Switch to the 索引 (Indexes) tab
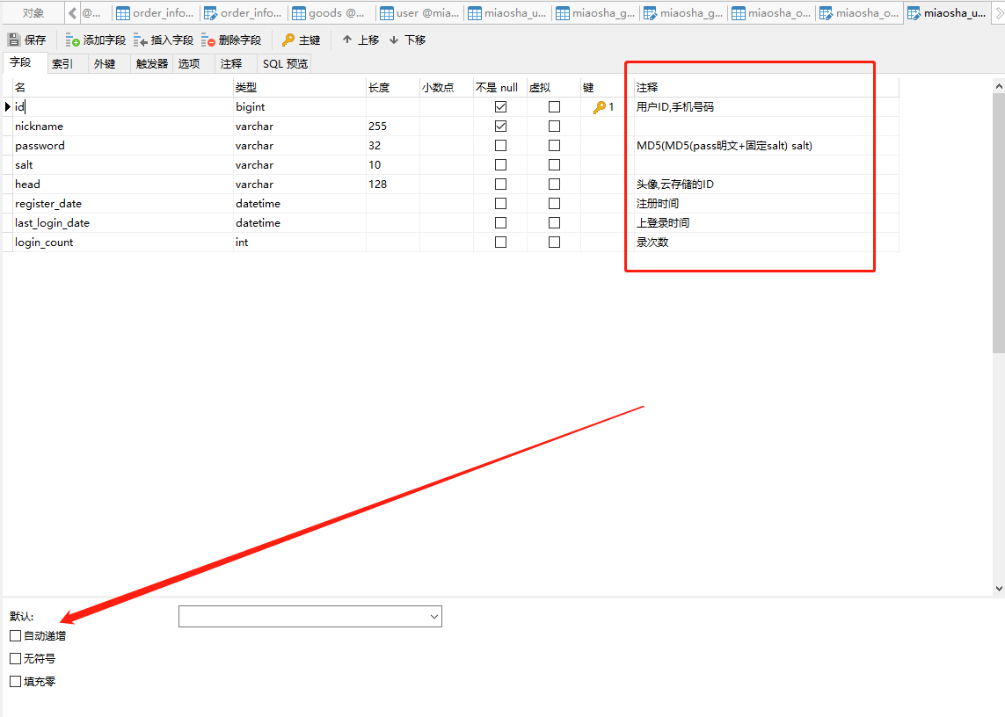Image resolution: width=1005 pixels, height=717 pixels. pos(62,63)
